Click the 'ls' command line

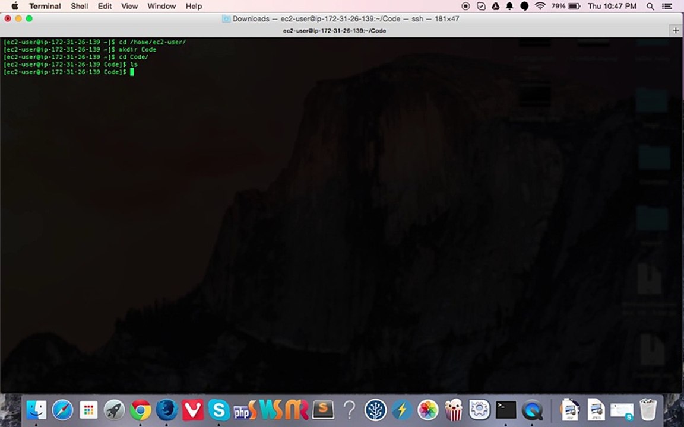(x=134, y=65)
